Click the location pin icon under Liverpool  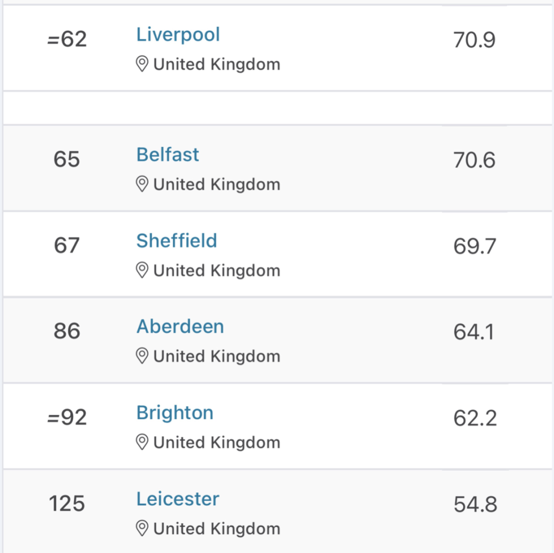click(142, 64)
